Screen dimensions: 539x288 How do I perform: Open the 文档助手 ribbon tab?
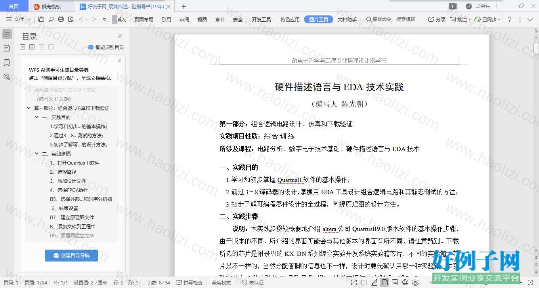pos(347,19)
